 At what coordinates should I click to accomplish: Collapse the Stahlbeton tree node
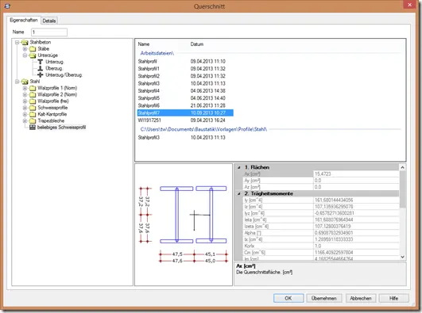pos(17,43)
